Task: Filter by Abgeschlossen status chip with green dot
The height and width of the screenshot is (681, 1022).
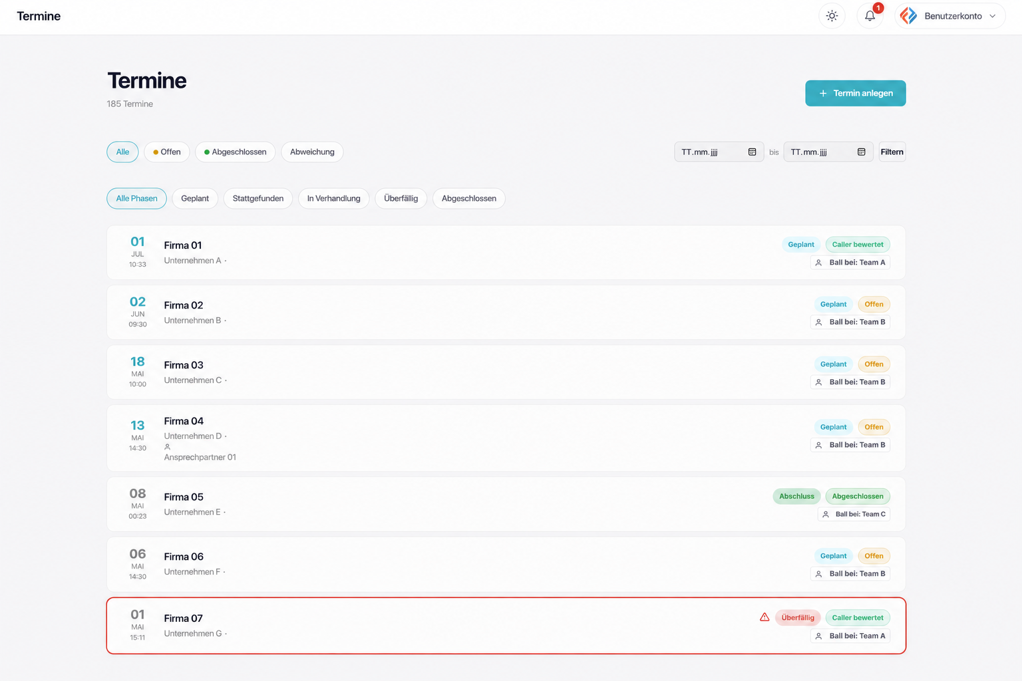Action: (236, 152)
